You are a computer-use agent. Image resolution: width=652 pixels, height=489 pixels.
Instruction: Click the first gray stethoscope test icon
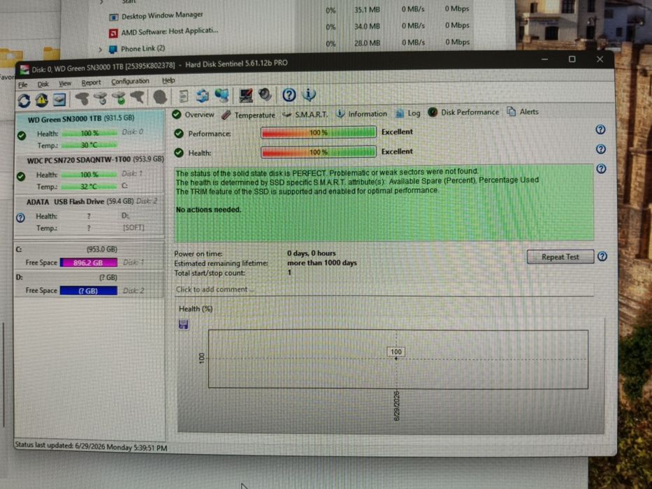click(82, 98)
